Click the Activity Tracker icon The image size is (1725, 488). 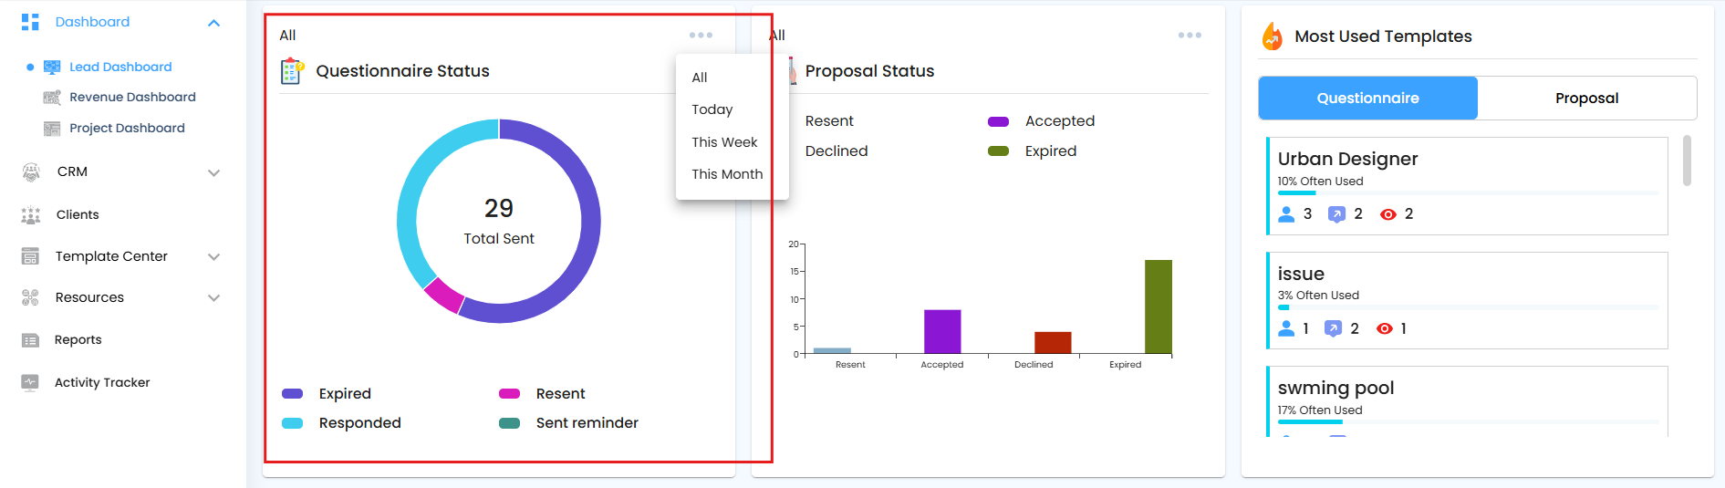(30, 383)
